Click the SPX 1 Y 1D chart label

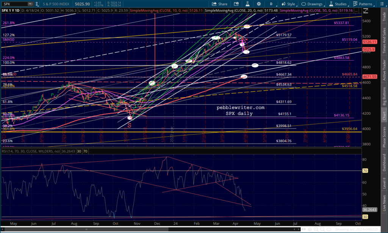pyautogui.click(x=10, y=10)
